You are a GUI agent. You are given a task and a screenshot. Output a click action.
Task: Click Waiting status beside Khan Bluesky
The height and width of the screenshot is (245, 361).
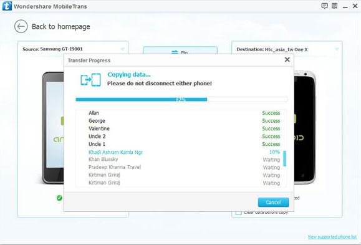pos(271,160)
